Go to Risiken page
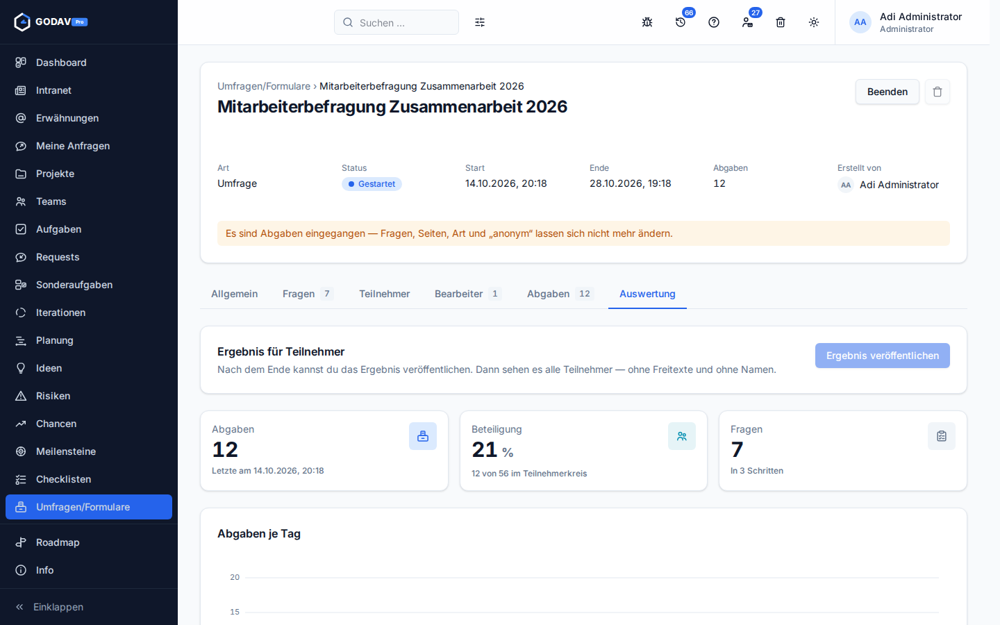1000x625 pixels. click(89, 396)
